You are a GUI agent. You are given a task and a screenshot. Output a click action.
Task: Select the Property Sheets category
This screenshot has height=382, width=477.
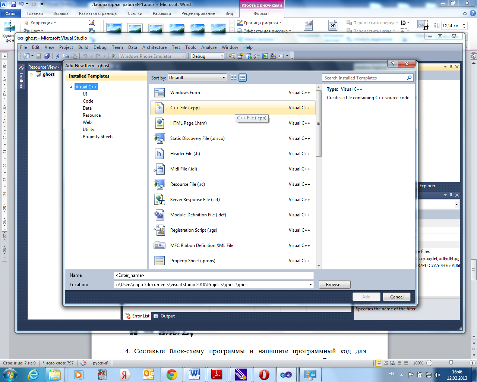click(x=98, y=137)
